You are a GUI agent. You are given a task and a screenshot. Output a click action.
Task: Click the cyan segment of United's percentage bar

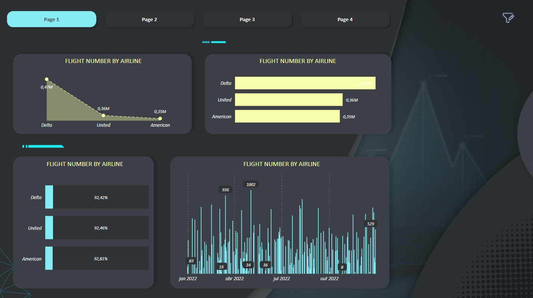(49, 228)
